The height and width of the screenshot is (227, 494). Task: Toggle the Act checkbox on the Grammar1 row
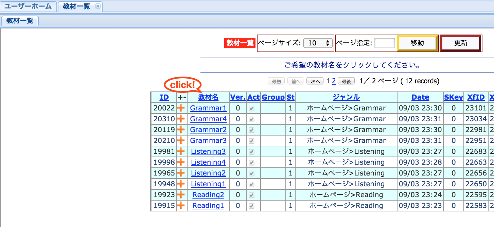253,108
